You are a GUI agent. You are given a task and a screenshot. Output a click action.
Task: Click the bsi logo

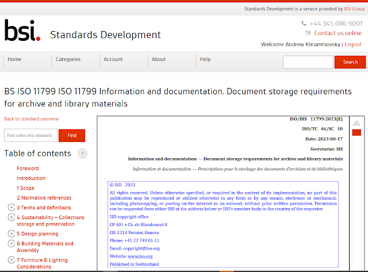[x=22, y=30]
